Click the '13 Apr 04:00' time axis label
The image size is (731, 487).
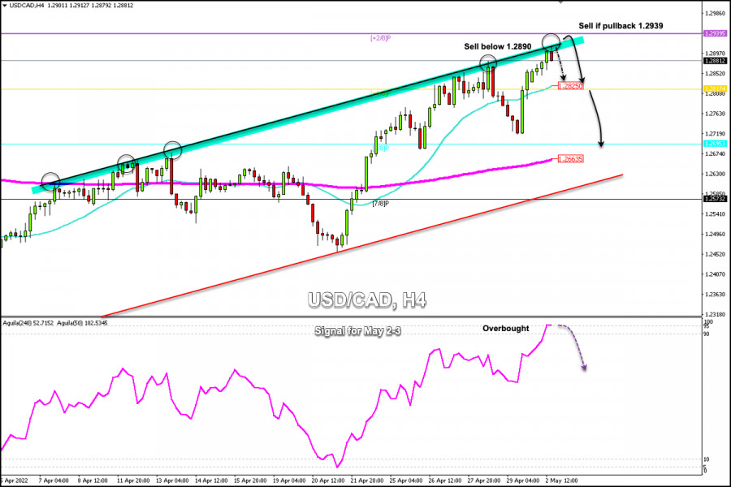tap(172, 481)
